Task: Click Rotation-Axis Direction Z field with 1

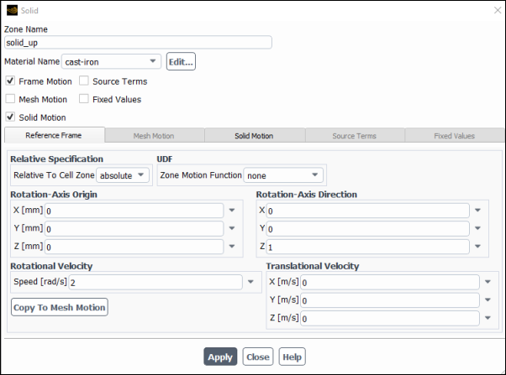Action: coord(367,247)
